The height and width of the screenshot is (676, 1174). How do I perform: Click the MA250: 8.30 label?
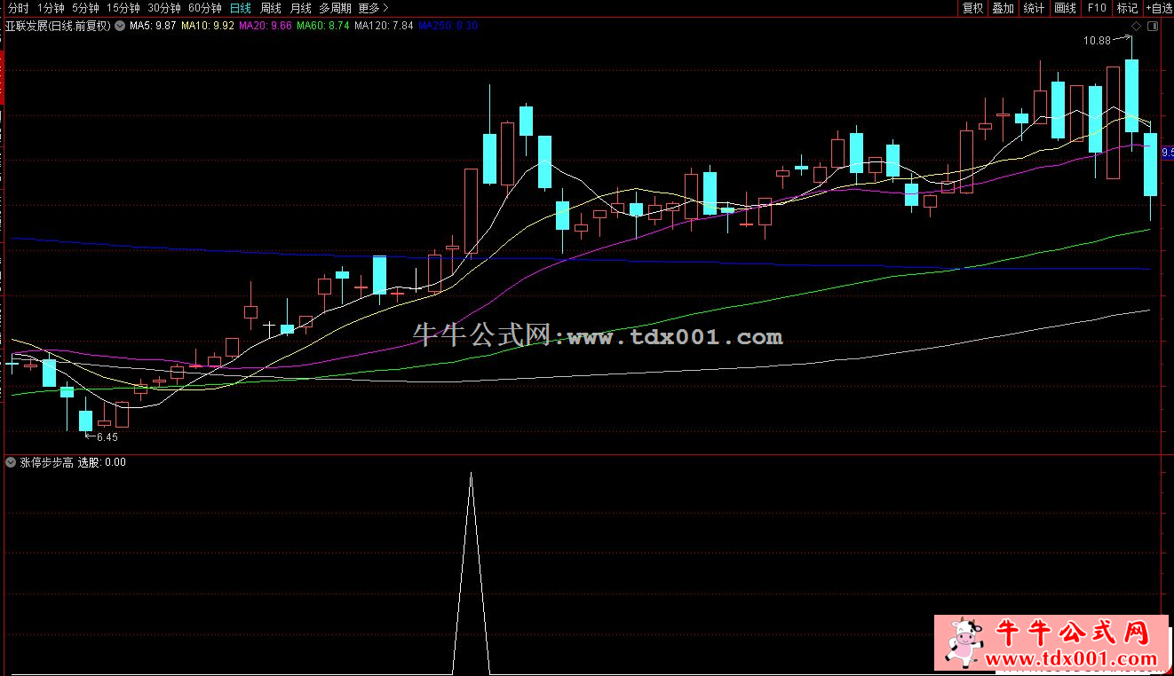click(x=448, y=26)
